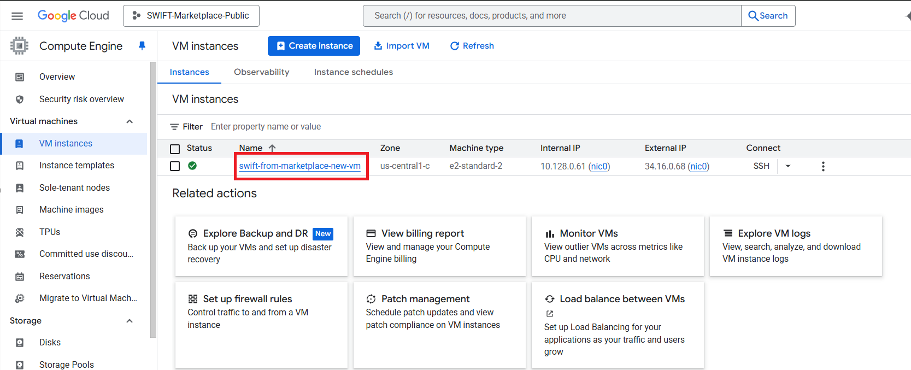This screenshot has width=911, height=370.
Task: Click the Compute Engine chip icon
Action: 19,46
